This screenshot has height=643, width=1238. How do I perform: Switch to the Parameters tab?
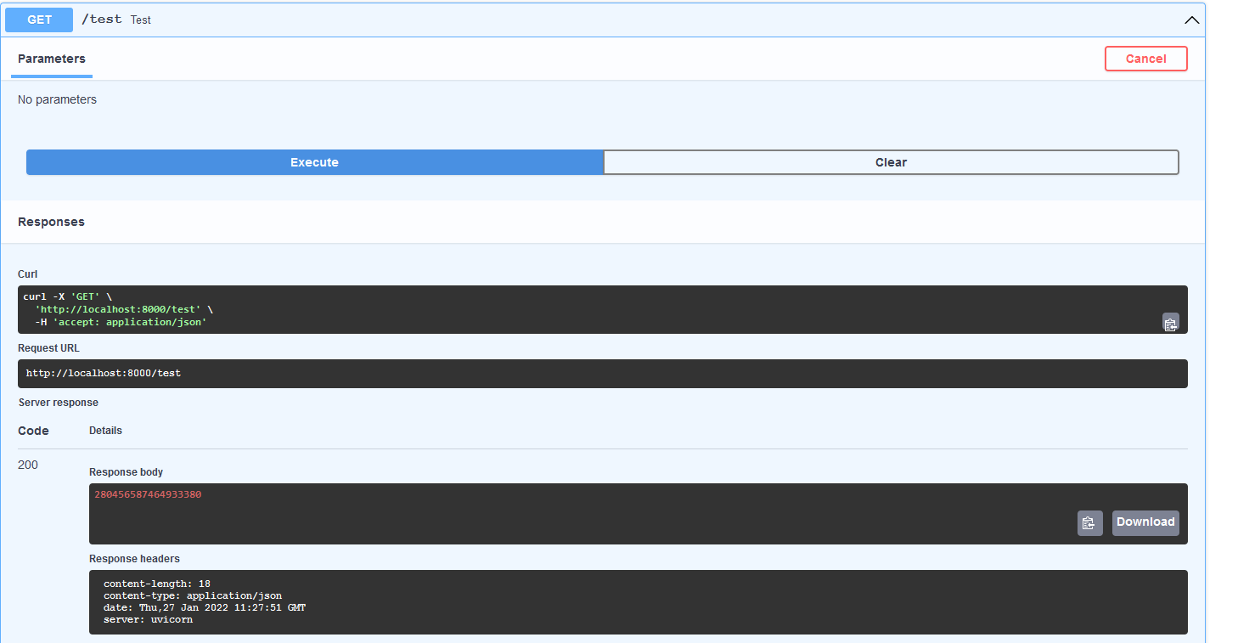coord(52,59)
